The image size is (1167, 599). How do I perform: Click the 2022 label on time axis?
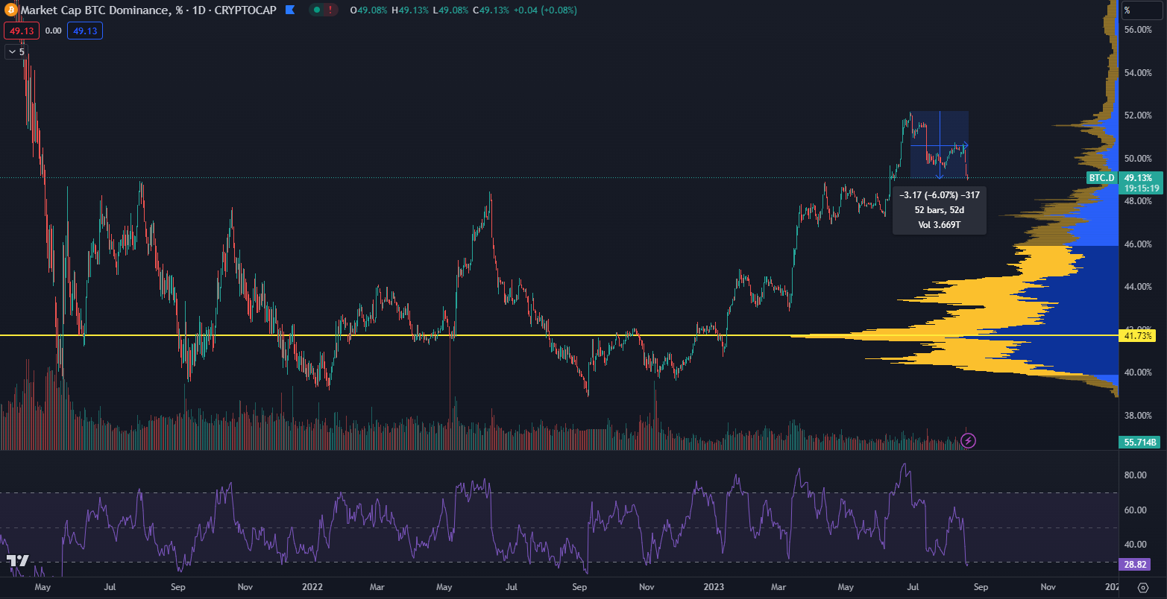click(310, 587)
